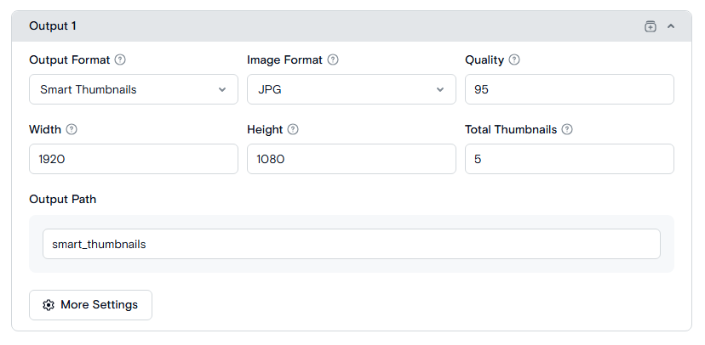The width and height of the screenshot is (705, 345).
Task: Click the Height label
Action: click(x=265, y=130)
